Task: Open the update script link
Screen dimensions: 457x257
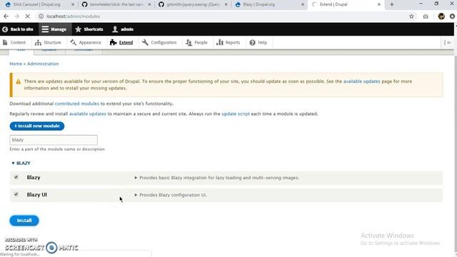Action: [236, 114]
